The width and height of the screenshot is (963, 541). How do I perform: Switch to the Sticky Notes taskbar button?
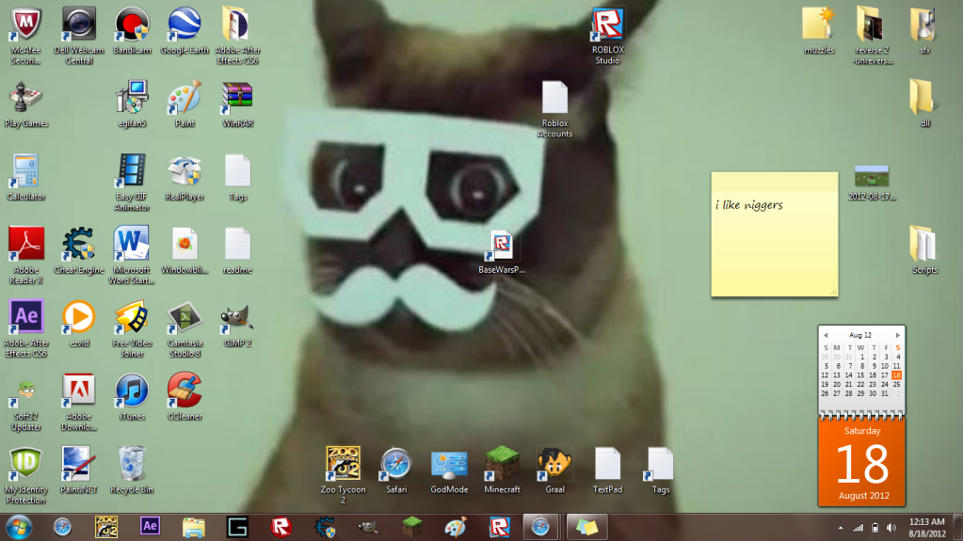(x=586, y=527)
